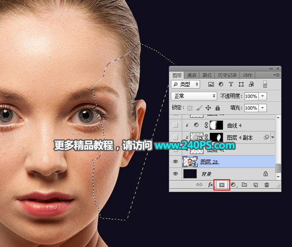Open the 填充 slider arrow
This screenshot has height=247, width=292.
pos(263,108)
